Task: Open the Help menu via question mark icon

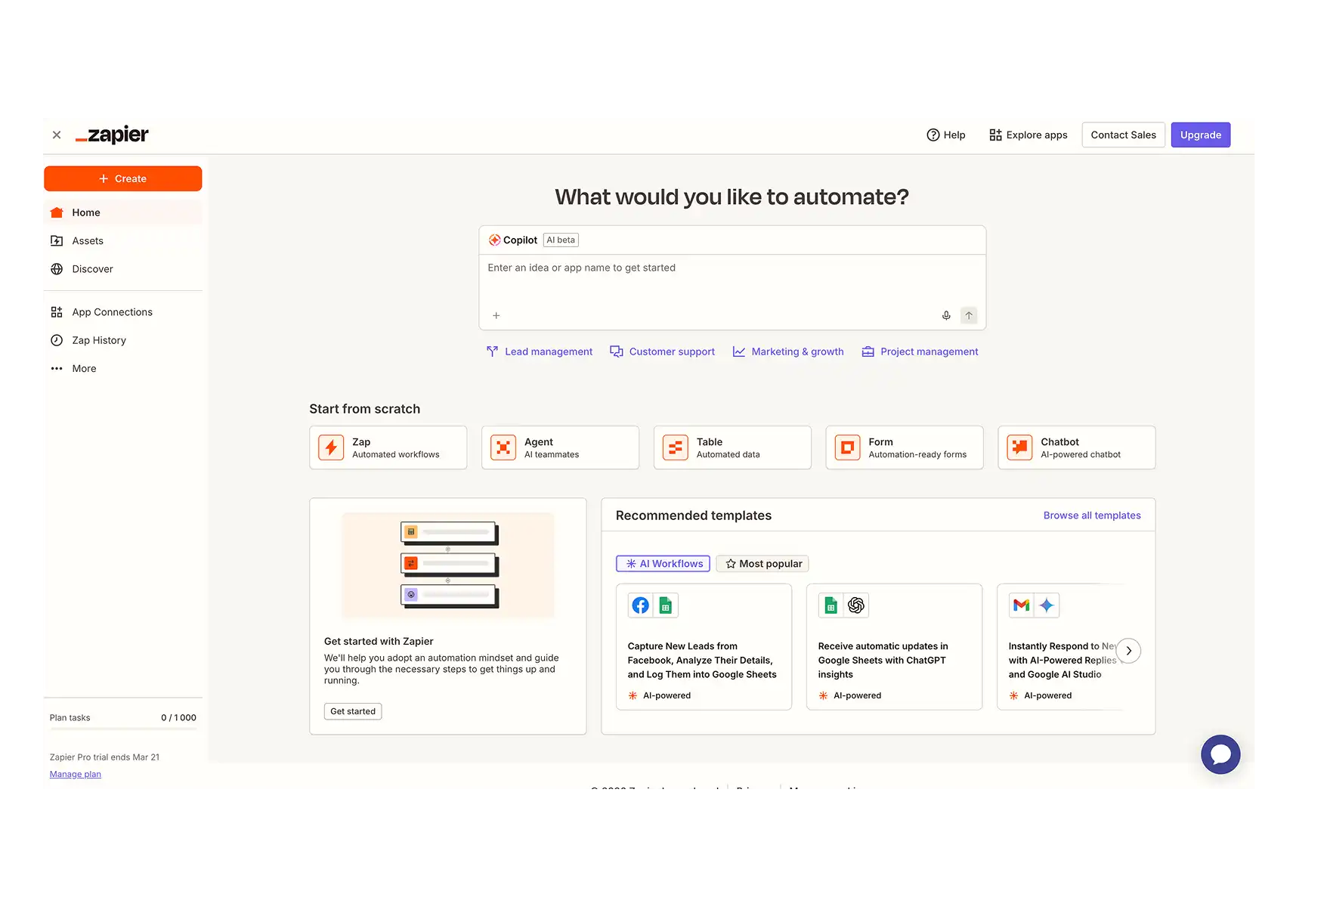Action: coord(933,135)
